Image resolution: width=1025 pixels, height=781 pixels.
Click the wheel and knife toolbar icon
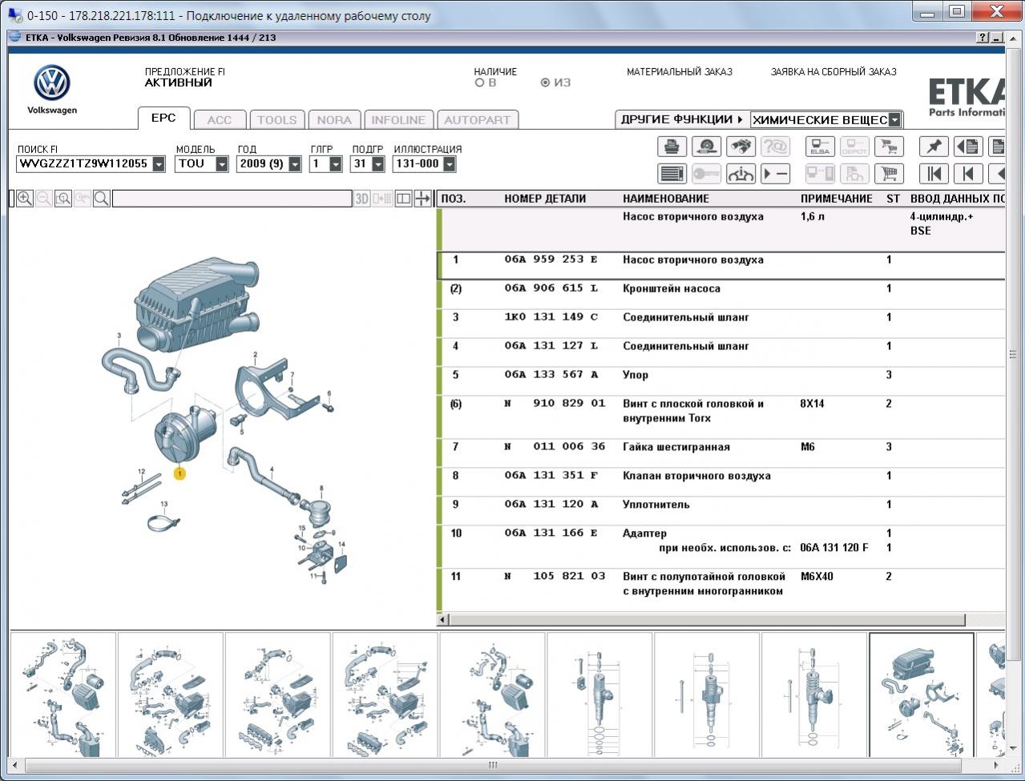706,147
